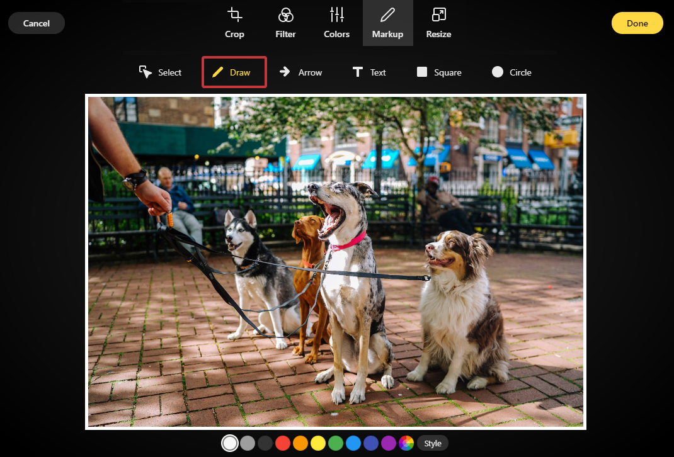Switch to the Resize tab
The image size is (674, 457).
tap(438, 23)
